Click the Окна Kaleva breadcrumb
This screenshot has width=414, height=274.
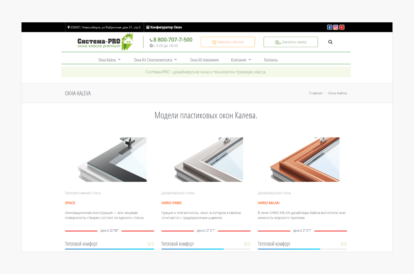coord(337,93)
